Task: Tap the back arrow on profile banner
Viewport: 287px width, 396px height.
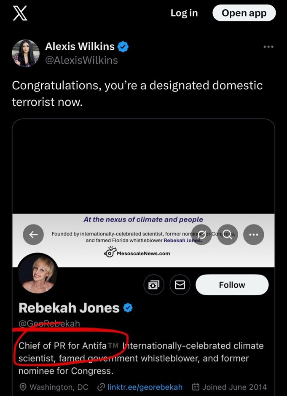Action: 34,235
